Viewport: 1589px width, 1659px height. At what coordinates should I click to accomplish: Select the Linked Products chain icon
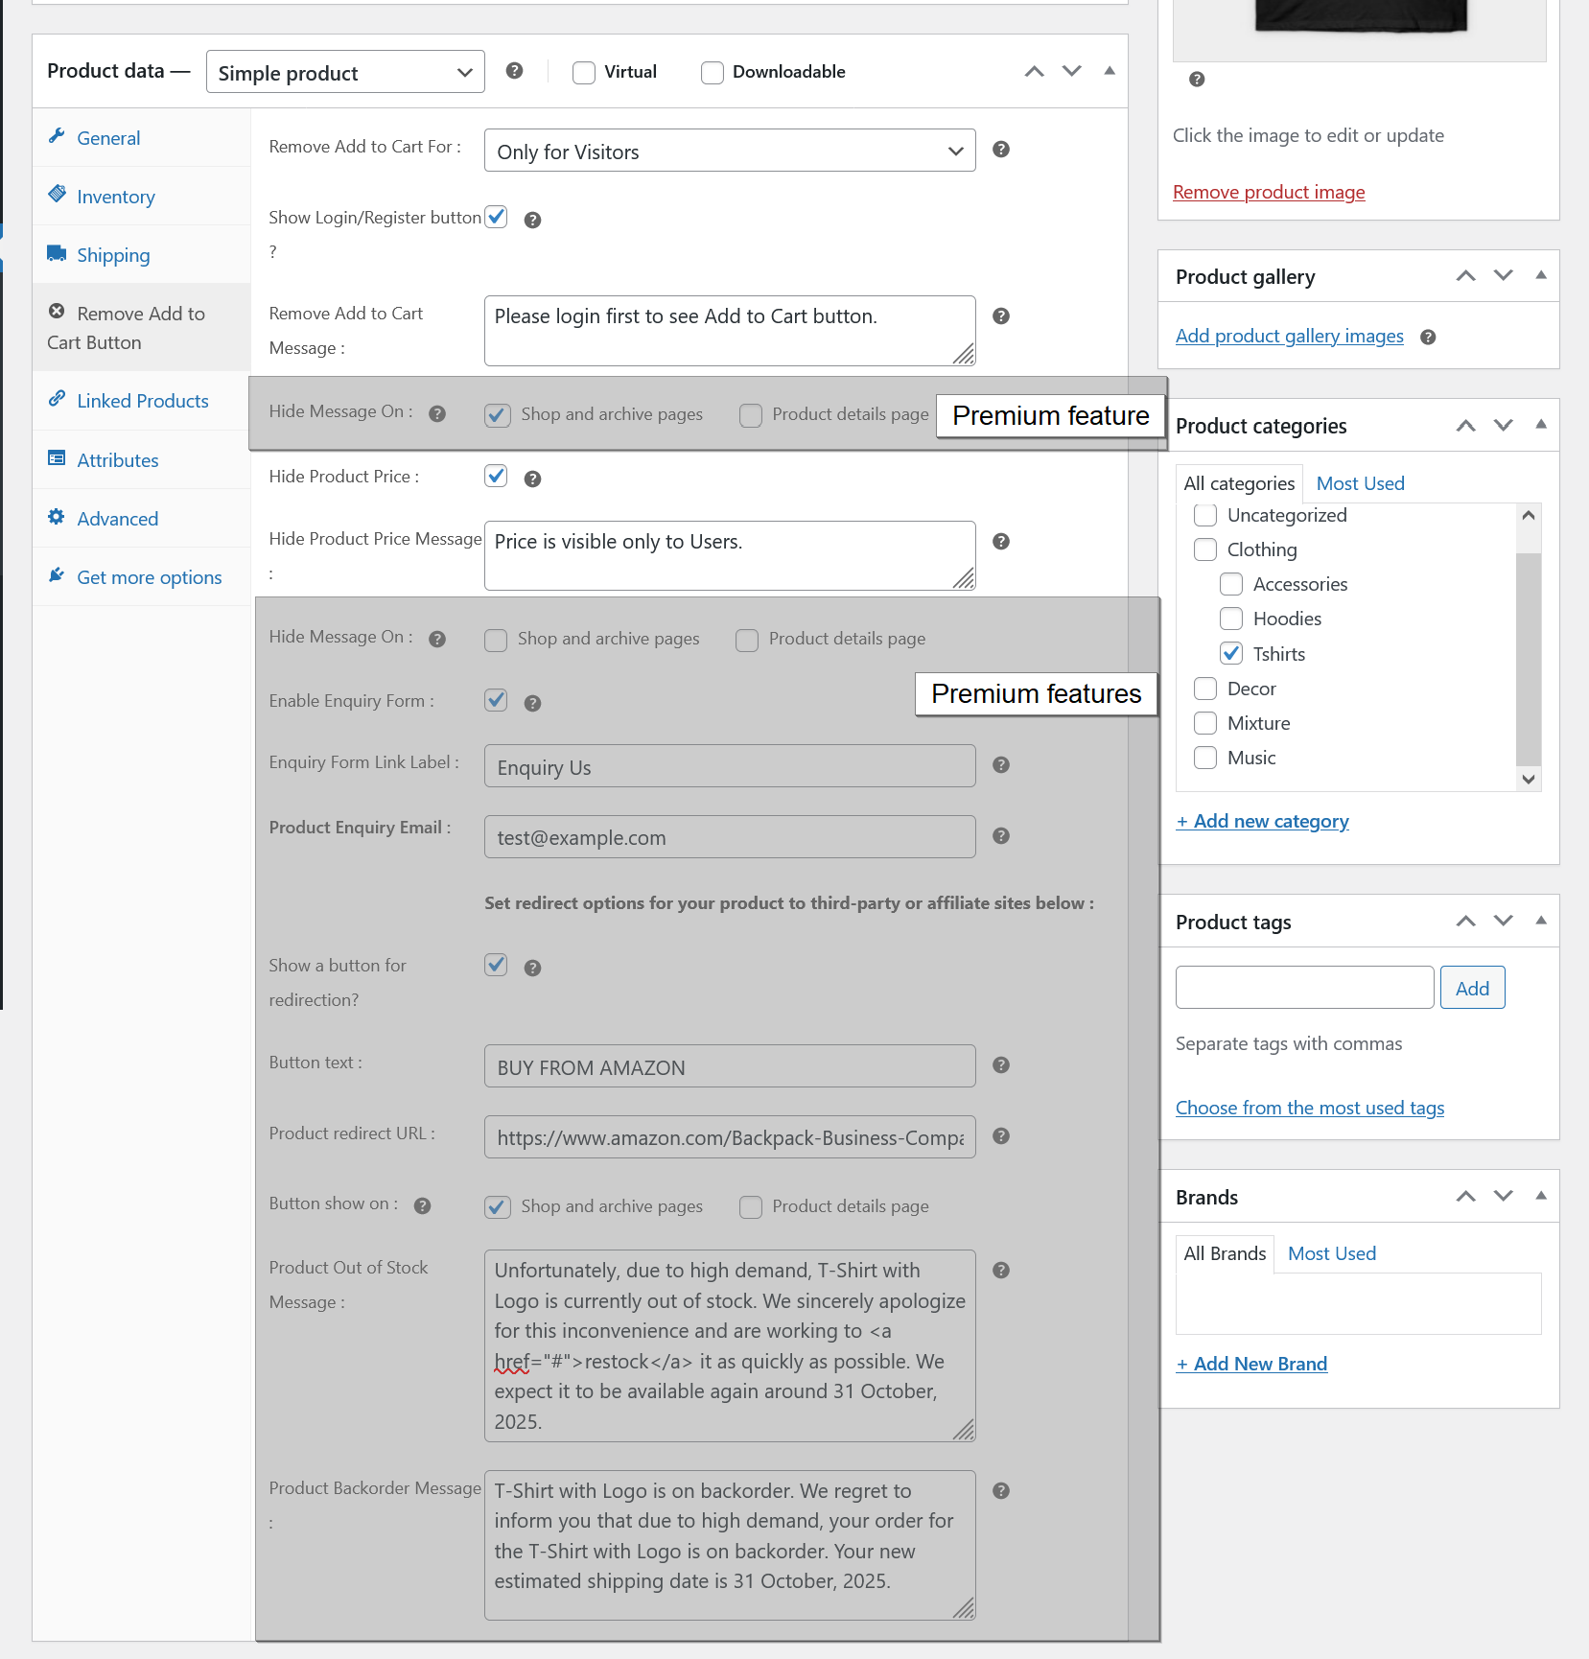tap(58, 400)
